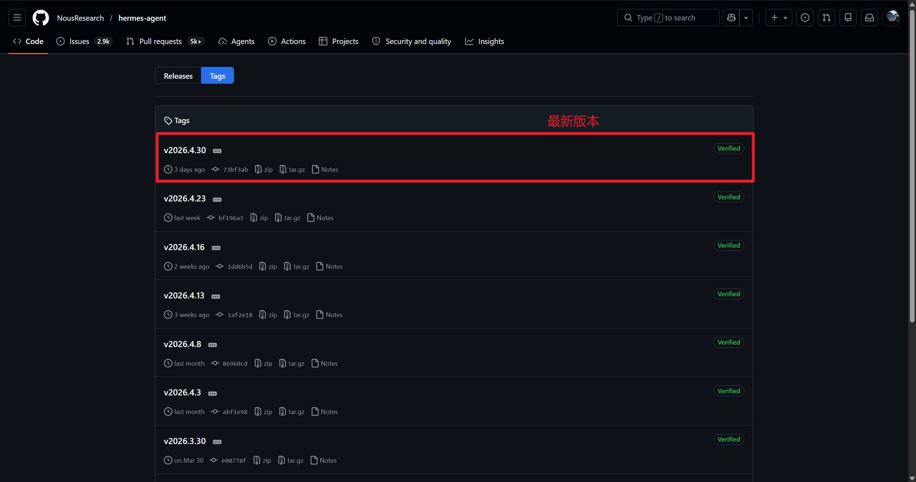
Task: Open the Security and quality tab
Action: pos(411,41)
